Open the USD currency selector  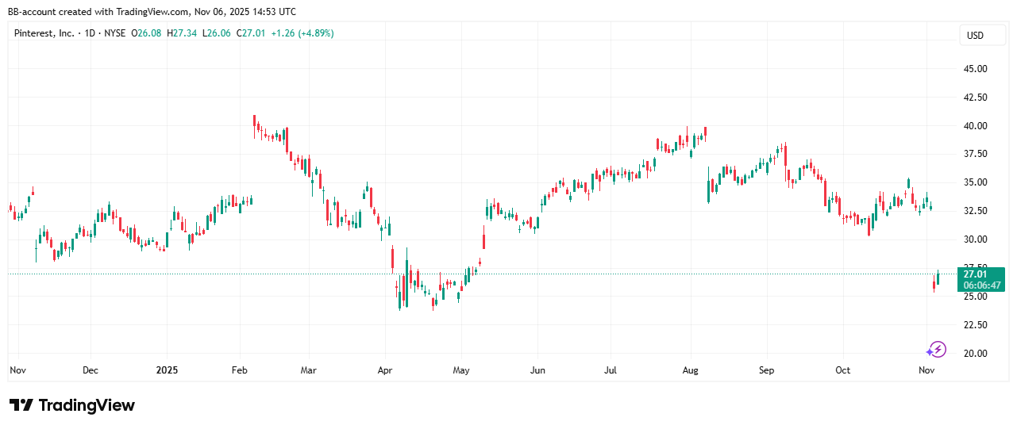[x=973, y=36]
